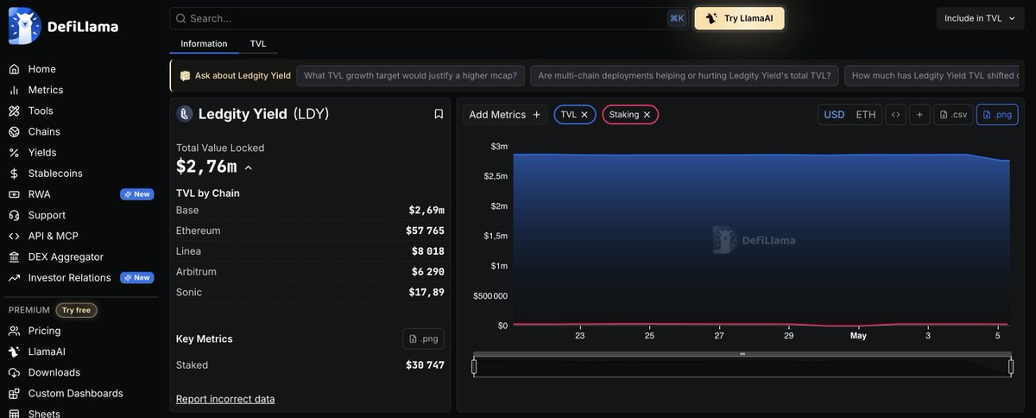Click the Ledgity Yield protocol logo
Screen dimensions: 1036x418
(185, 114)
